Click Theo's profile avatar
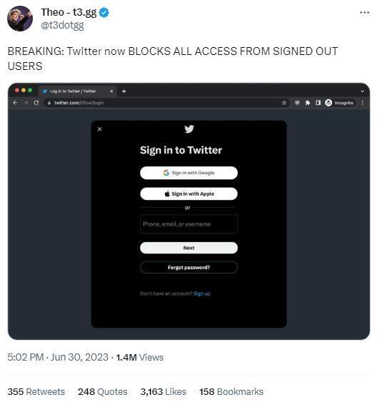 pyautogui.click(x=20, y=19)
